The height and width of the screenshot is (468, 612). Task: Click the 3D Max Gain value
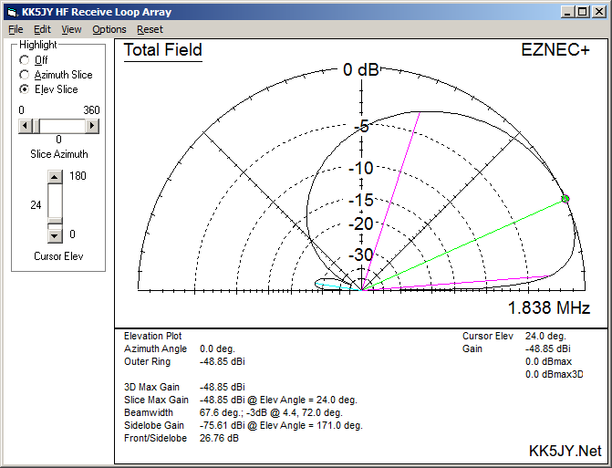pos(222,387)
